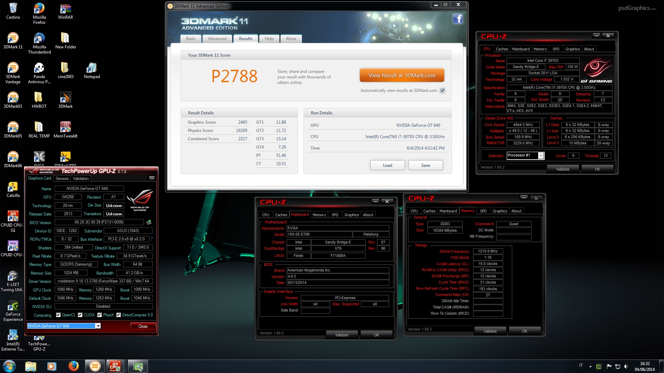Screen dimensions: 664x373
Task: Open Help tab in 3DMark 11
Action: 269,39
